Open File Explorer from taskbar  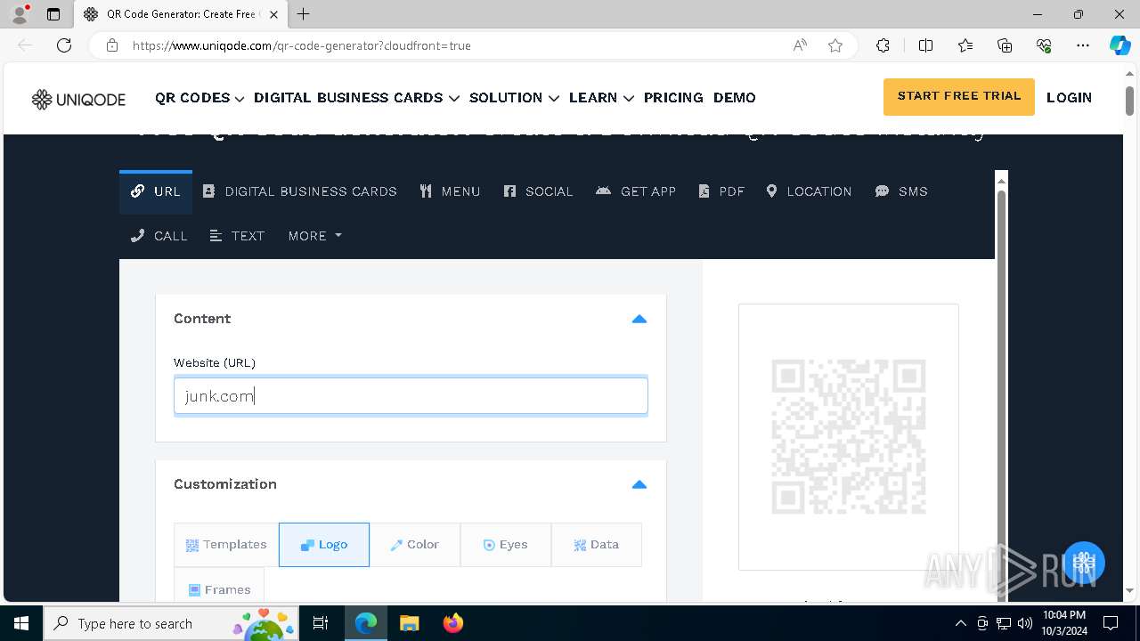pyautogui.click(x=409, y=623)
